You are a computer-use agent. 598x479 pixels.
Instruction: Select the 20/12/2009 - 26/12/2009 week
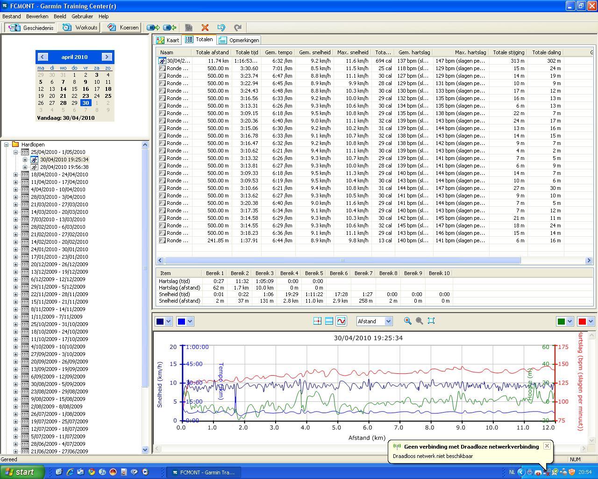(59, 264)
